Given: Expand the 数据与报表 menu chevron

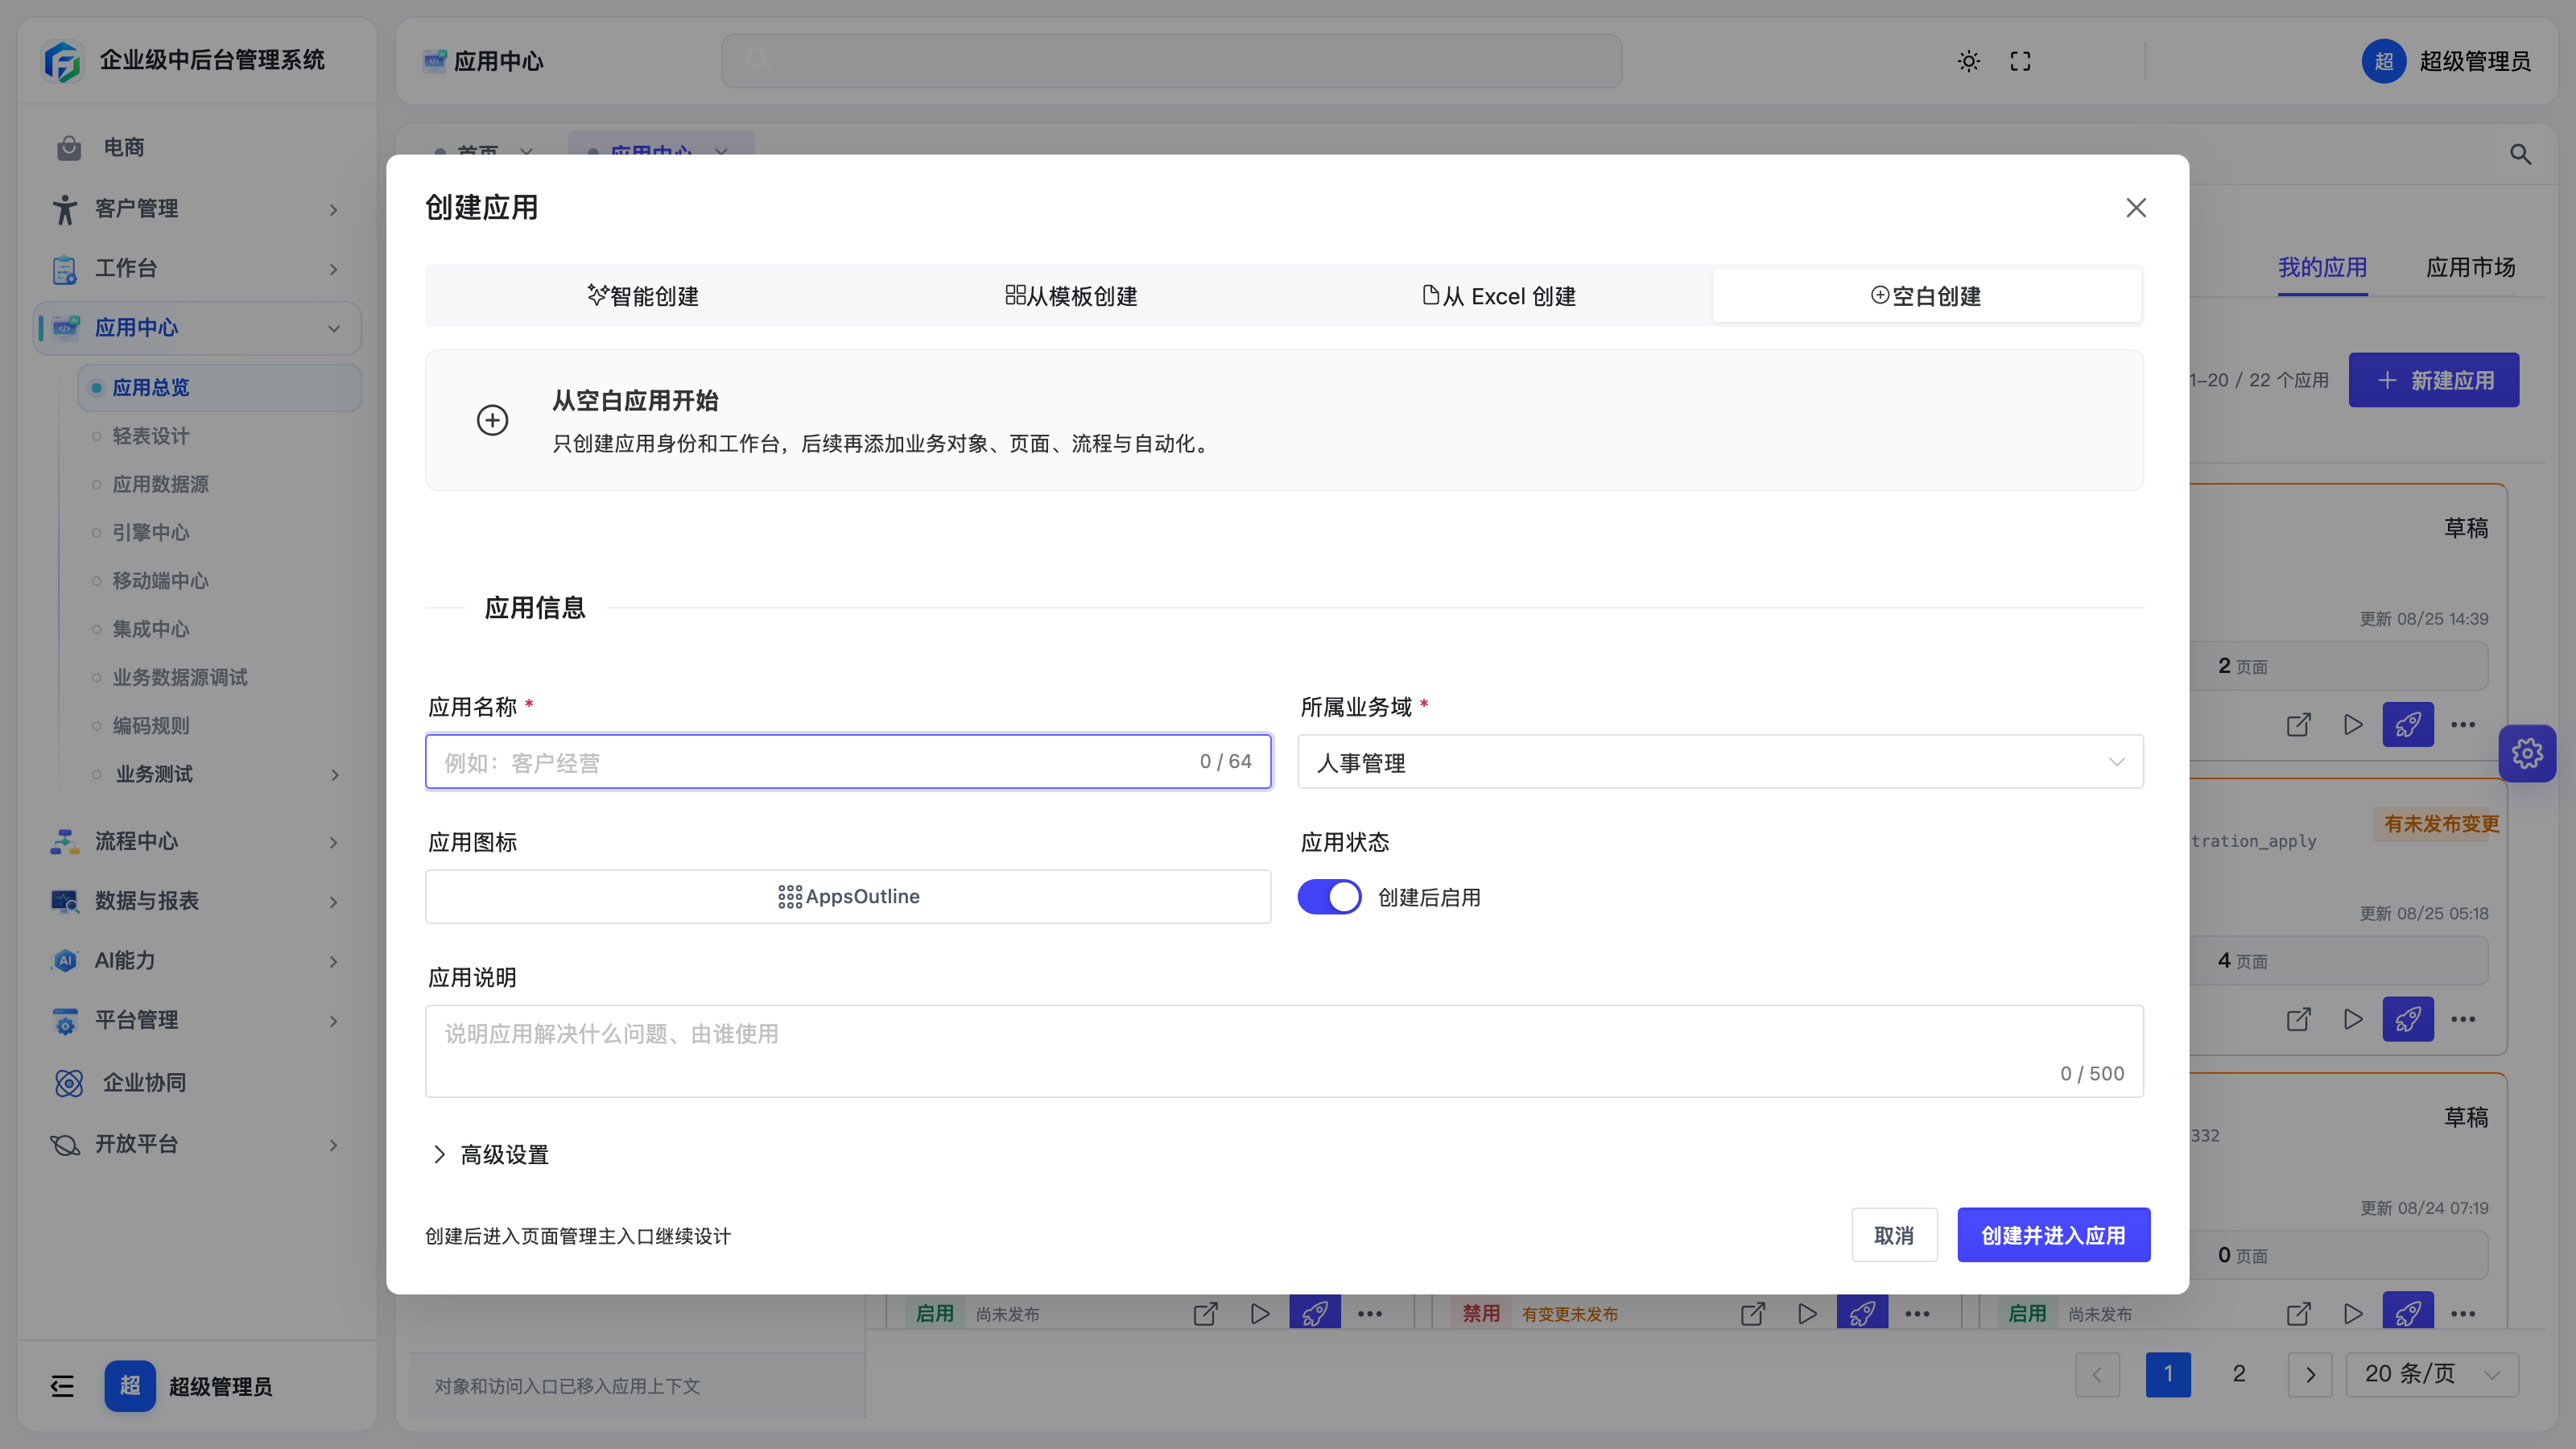Looking at the screenshot, I should point(334,902).
